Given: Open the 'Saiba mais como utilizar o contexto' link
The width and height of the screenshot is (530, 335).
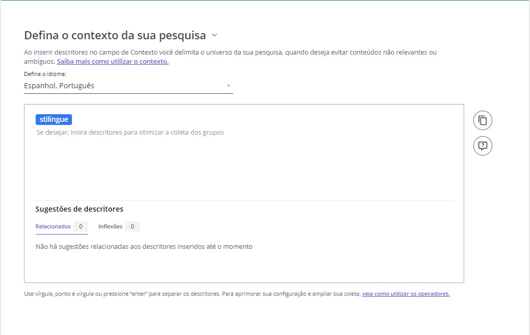Looking at the screenshot, I should 113,62.
